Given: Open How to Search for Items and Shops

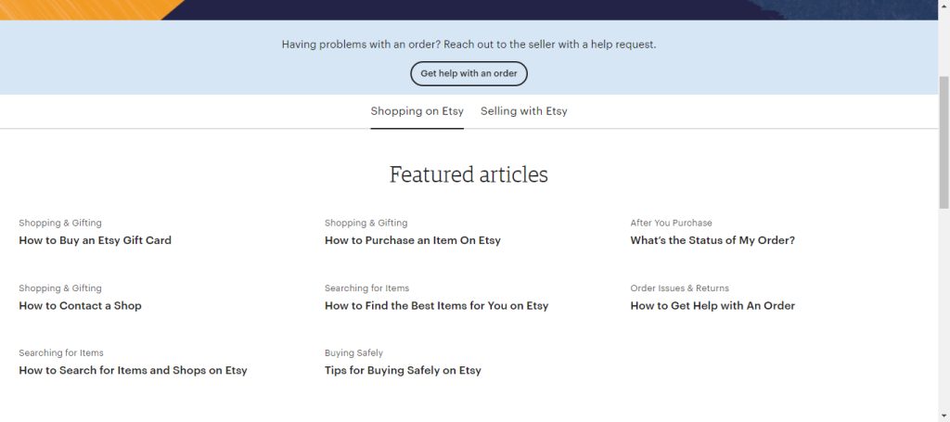Looking at the screenshot, I should [133, 371].
